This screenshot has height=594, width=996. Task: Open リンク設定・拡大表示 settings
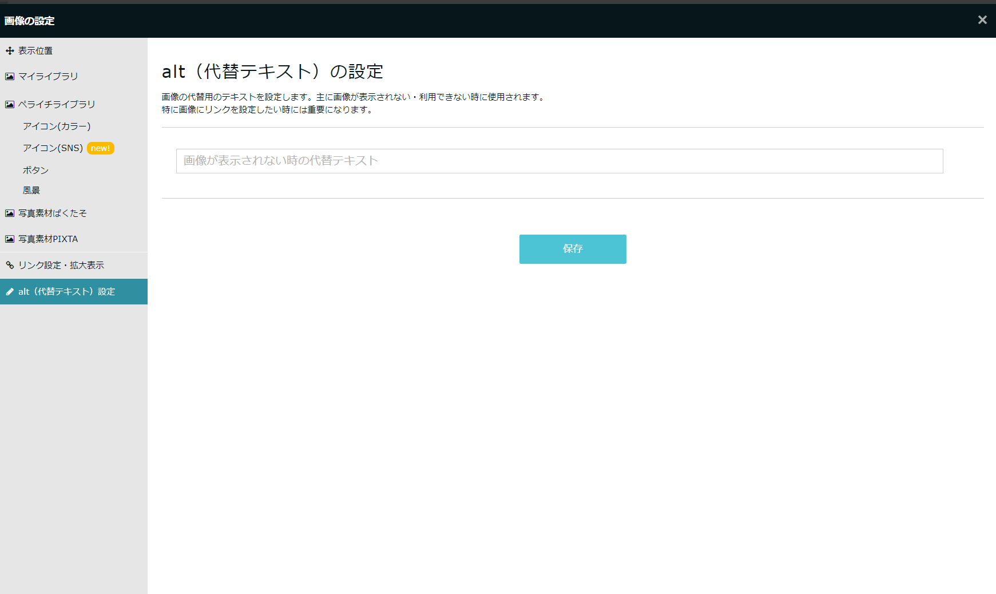(74, 265)
